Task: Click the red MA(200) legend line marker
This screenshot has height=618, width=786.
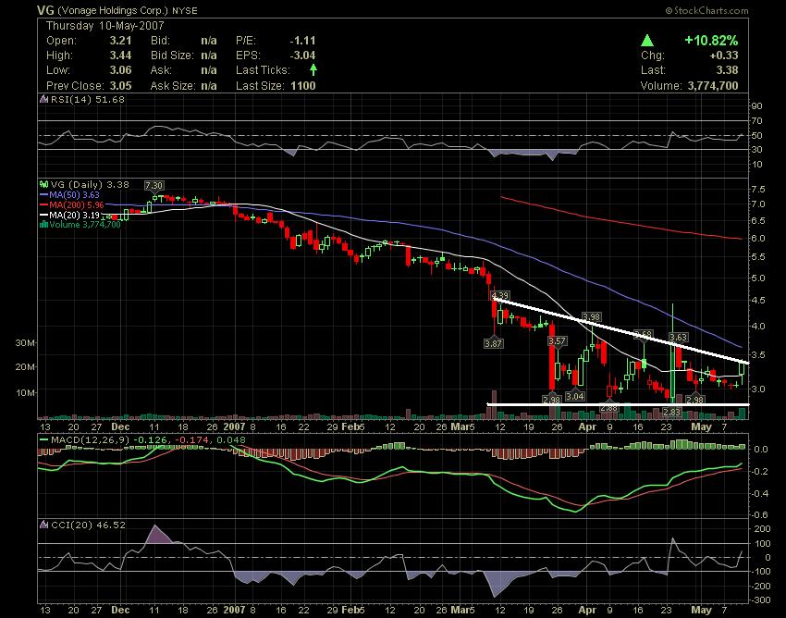Action: [44, 205]
